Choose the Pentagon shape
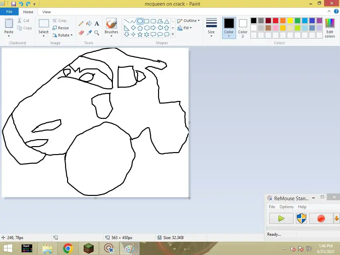This screenshot has width=340, height=255. (x=140, y=28)
